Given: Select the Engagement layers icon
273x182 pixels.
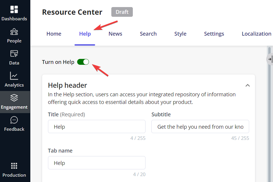Looking at the screenshot, I should (x=14, y=98).
